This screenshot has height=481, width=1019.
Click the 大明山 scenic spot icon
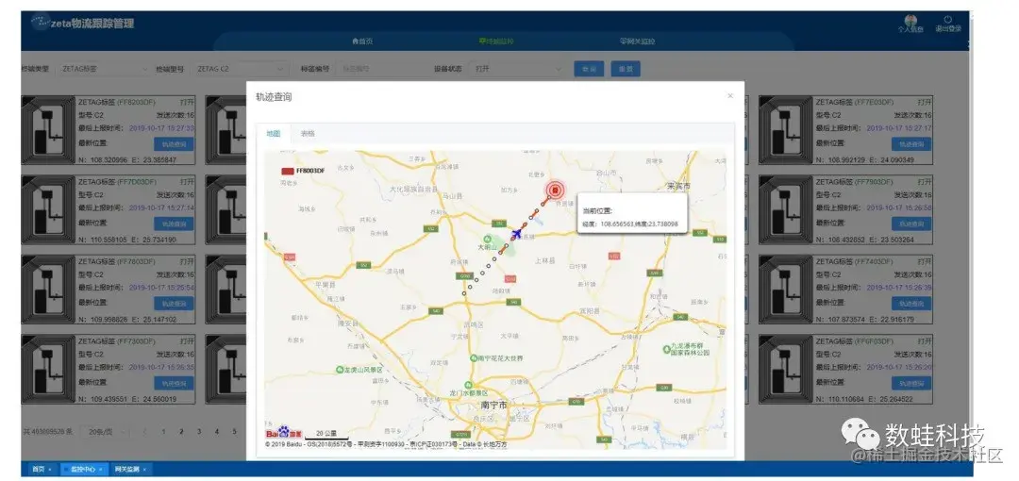point(488,240)
